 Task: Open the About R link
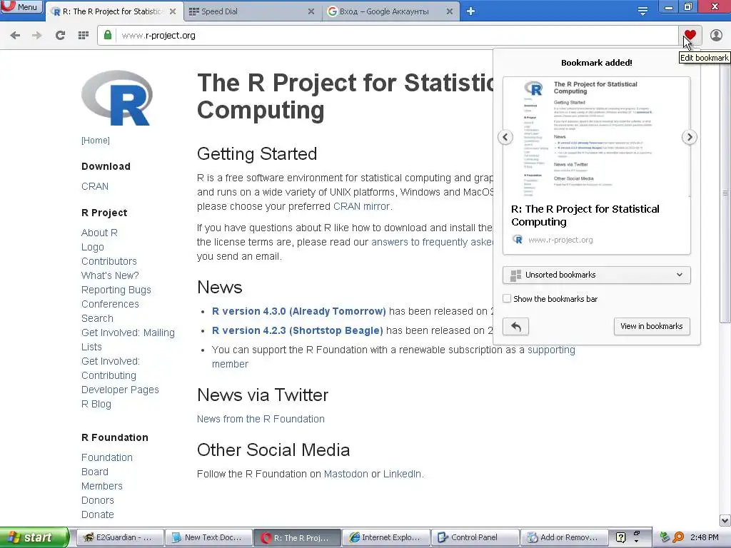point(99,233)
